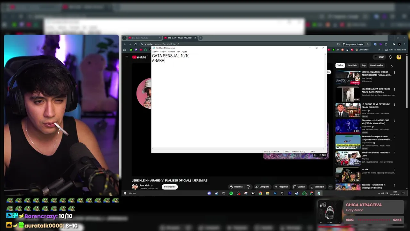410x231 pixels.
Task: Open options for ADRENOCROMO video
Action: click(394, 73)
